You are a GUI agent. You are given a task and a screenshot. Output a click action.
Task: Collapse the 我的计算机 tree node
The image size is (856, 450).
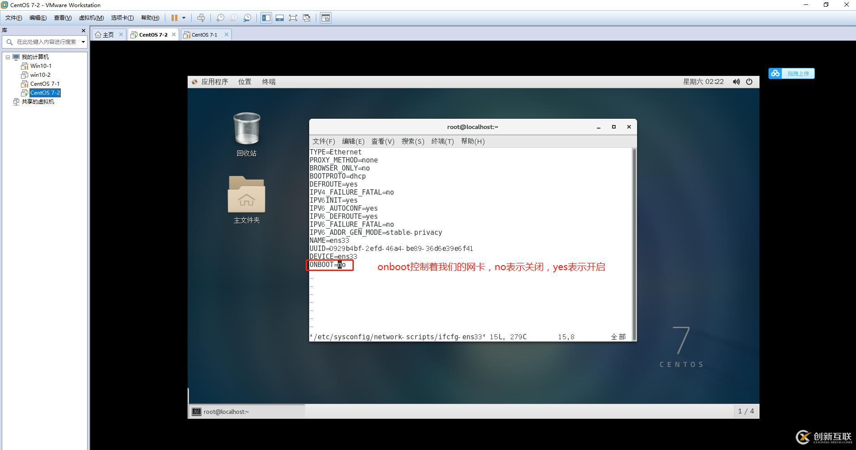[8, 57]
